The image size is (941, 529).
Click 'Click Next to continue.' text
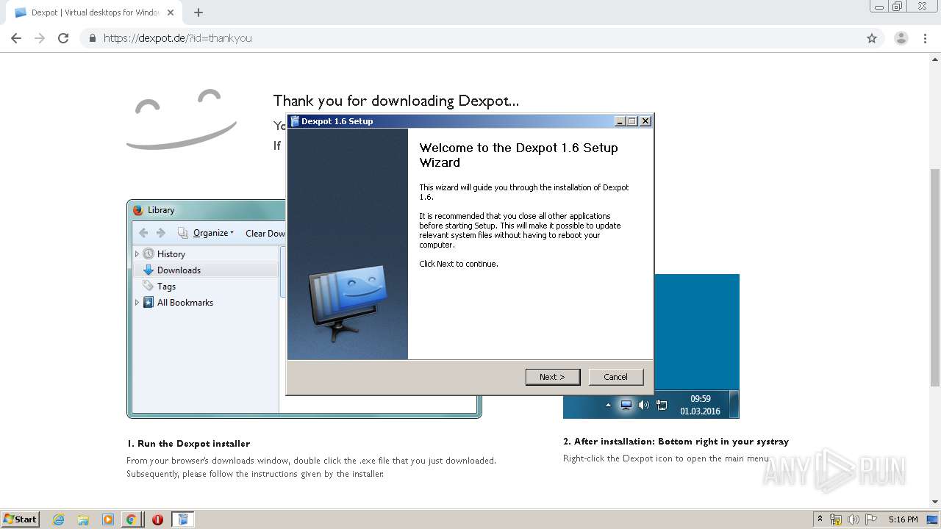point(459,264)
